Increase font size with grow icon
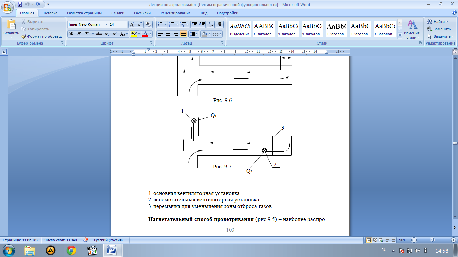Image resolution: width=458 pixels, height=257 pixels. 132,24
